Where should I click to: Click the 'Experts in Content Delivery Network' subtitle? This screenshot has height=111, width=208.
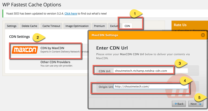64,51
